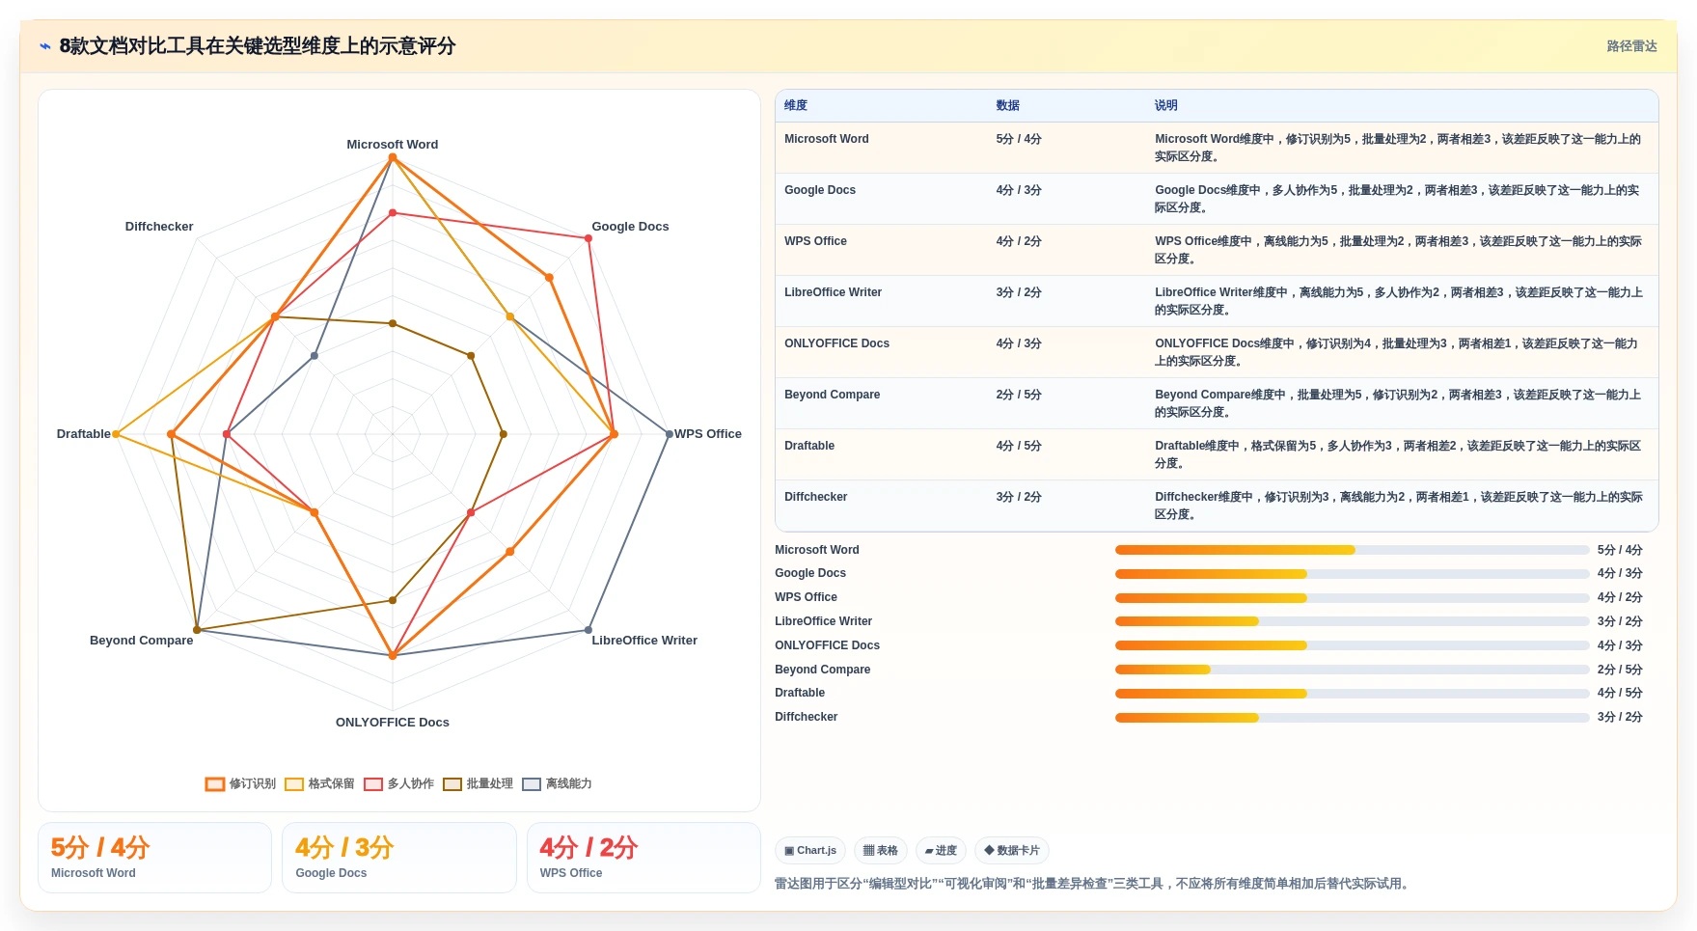Select the Microsoft Word table row name
The height and width of the screenshot is (931, 1697).
tap(827, 139)
